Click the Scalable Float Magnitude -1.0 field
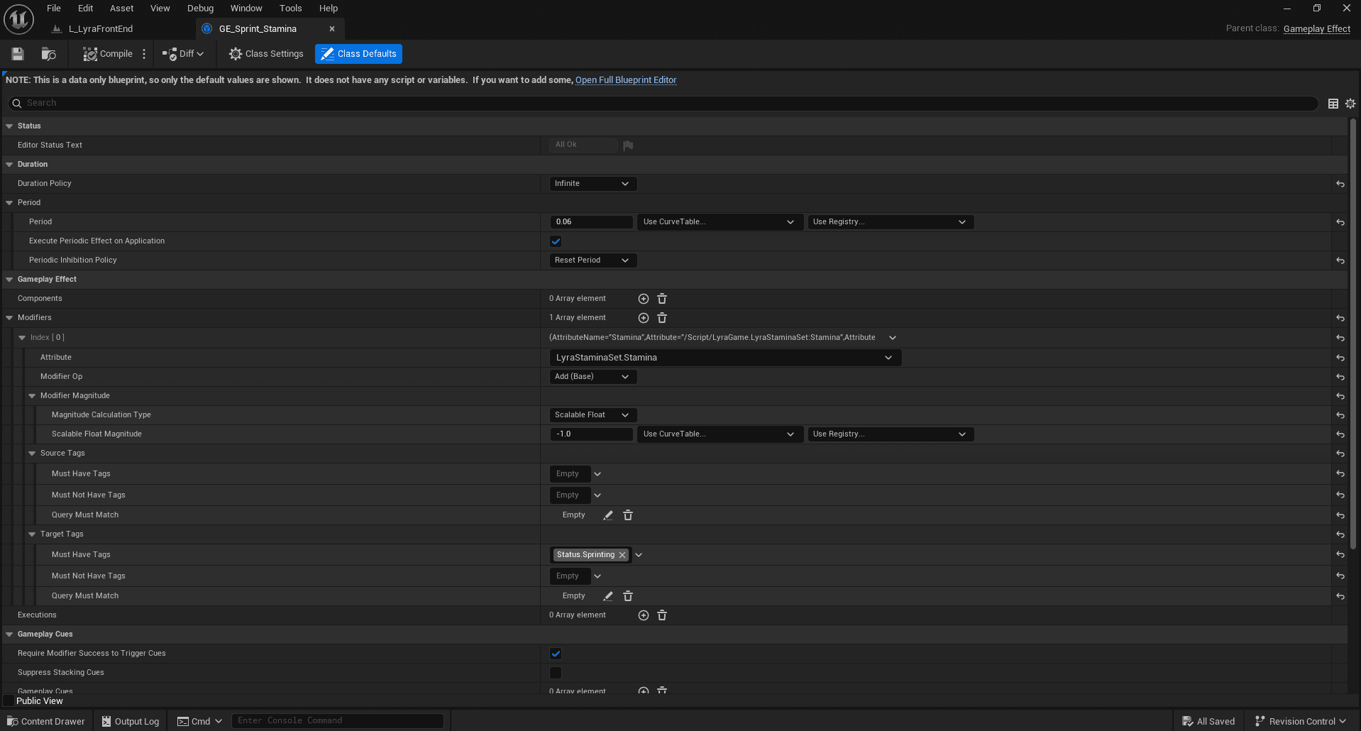This screenshot has height=731, width=1361. 591,434
